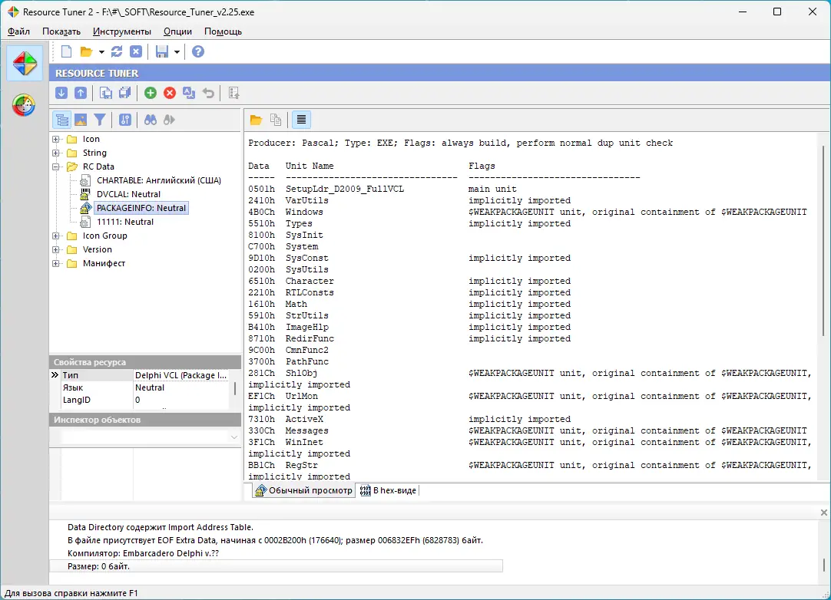Viewport: 831px width, 600px height.
Task: Open the Инструменты menu
Action: pos(121,31)
